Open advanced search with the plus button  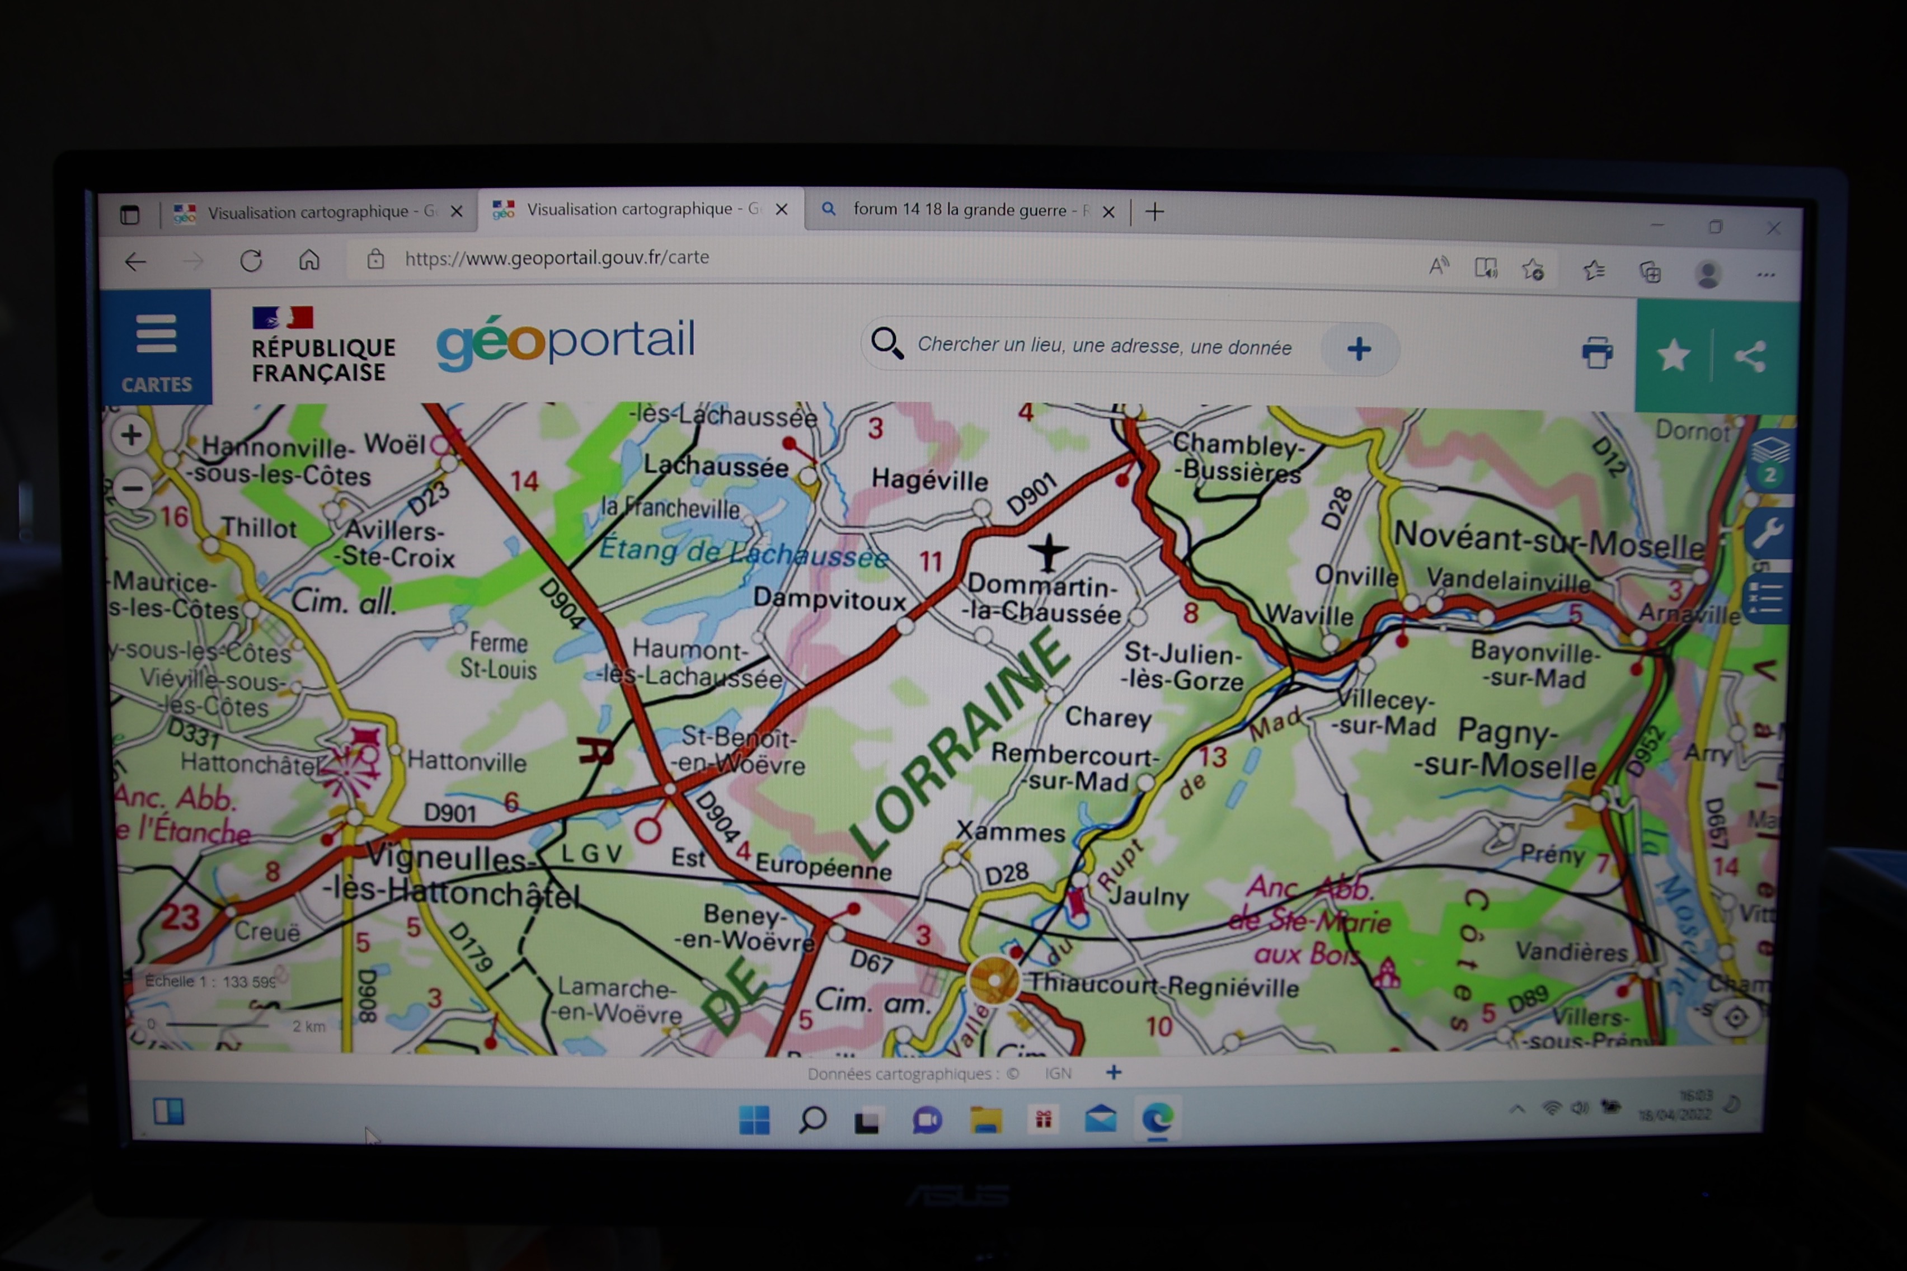pyautogui.click(x=1359, y=350)
